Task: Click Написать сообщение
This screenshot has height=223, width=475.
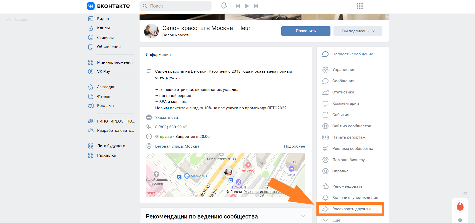Action: [x=353, y=54]
